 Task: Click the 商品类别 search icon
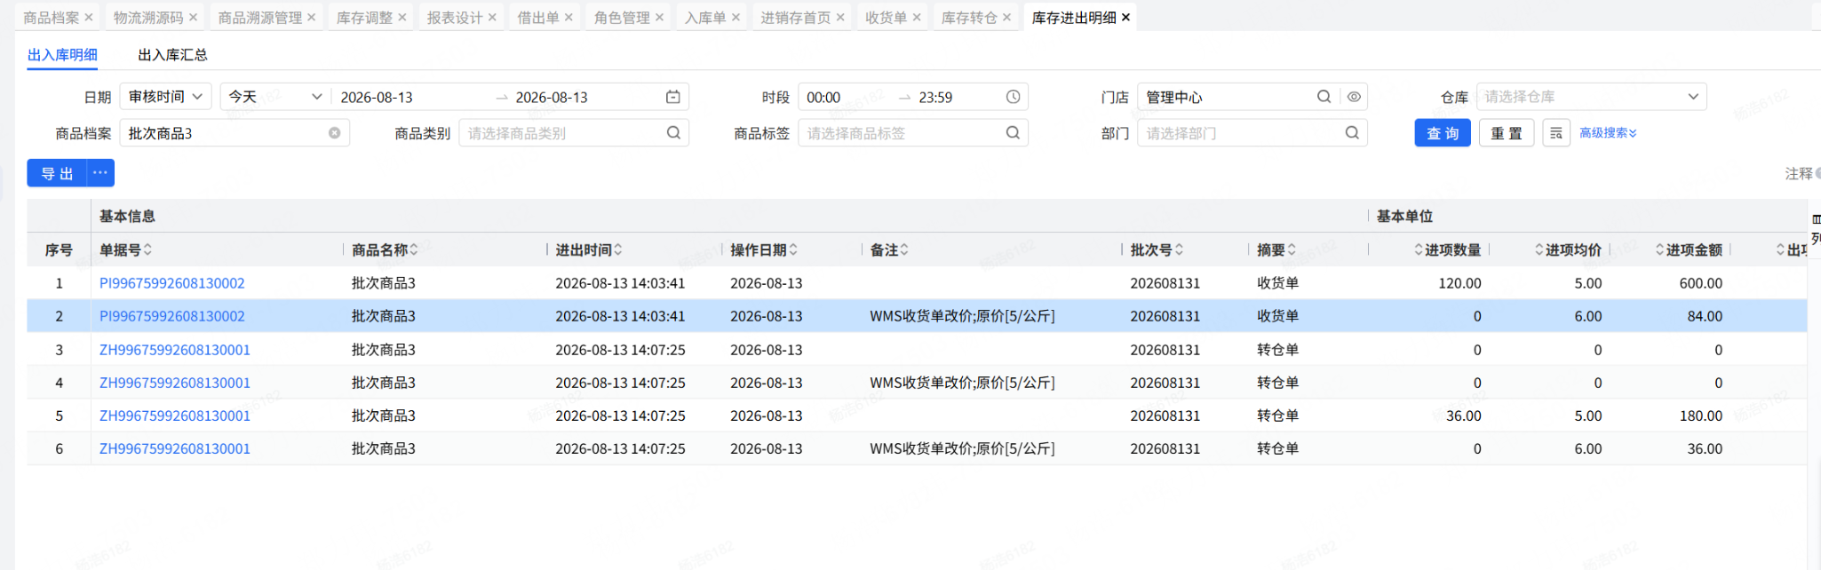tap(674, 133)
